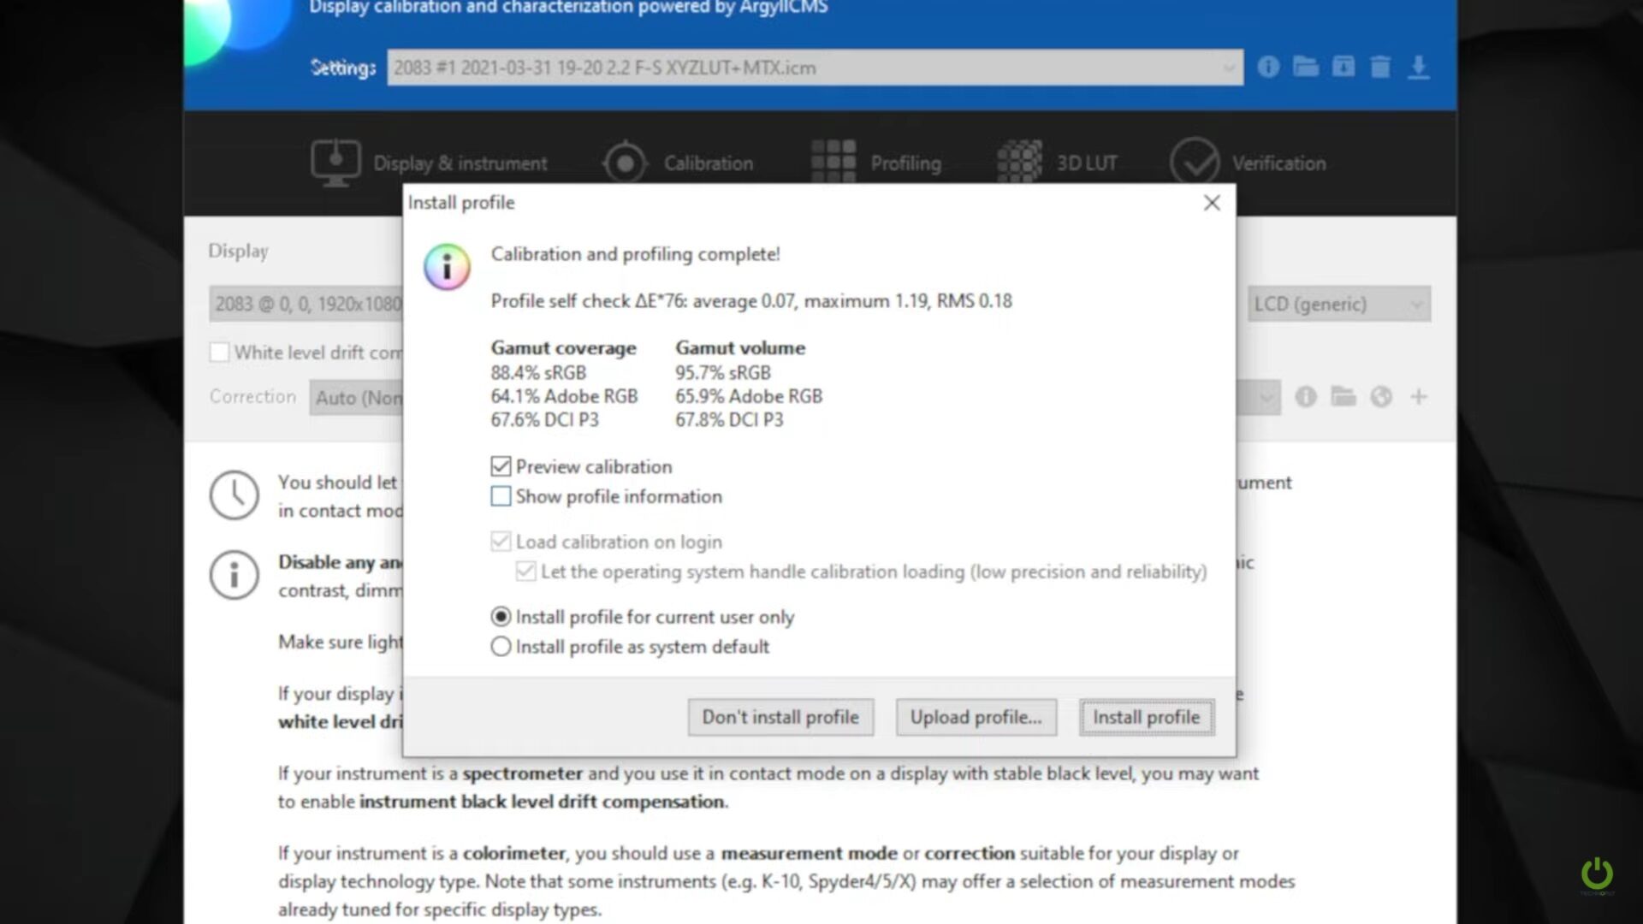Click the correction information icon
The image size is (1643, 924).
pyautogui.click(x=1305, y=397)
